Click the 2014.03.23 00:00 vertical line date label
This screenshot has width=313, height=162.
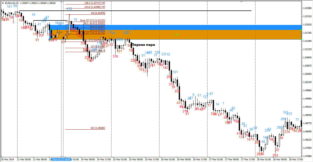(x=61, y=159)
